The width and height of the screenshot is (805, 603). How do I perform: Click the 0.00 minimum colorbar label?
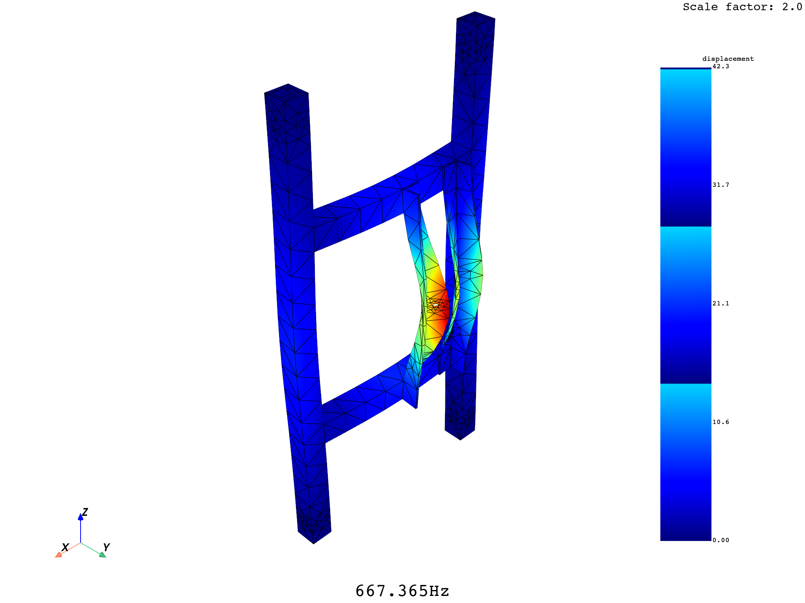point(720,540)
